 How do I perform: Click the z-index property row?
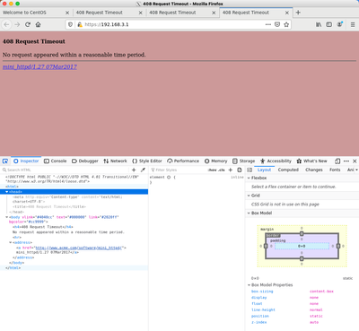pos(302,323)
